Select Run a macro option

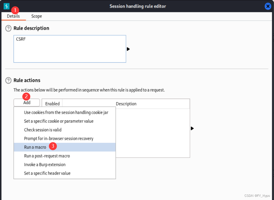click(65, 147)
